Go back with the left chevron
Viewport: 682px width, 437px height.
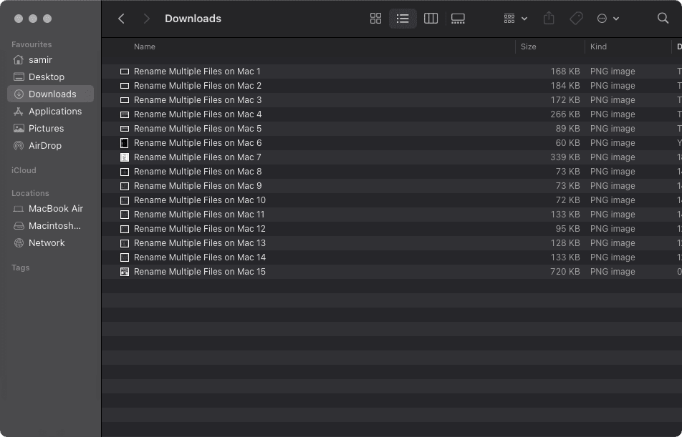122,19
